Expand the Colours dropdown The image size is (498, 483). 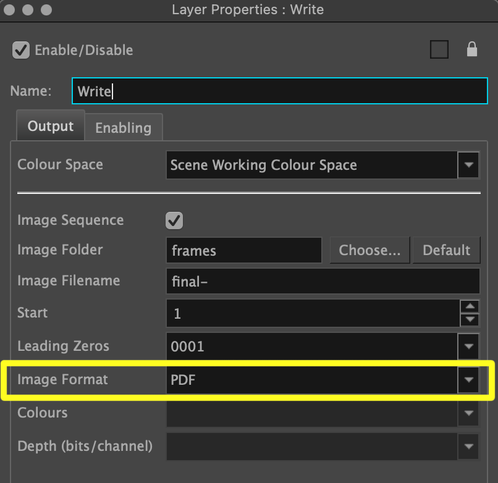(x=468, y=413)
